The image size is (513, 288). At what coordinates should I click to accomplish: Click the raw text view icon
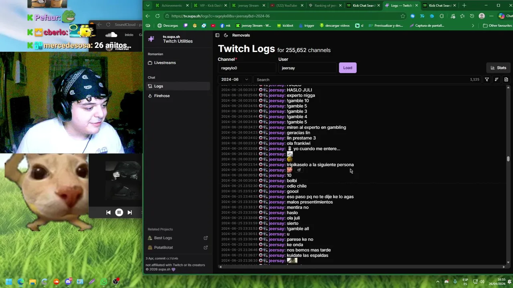tap(506, 80)
